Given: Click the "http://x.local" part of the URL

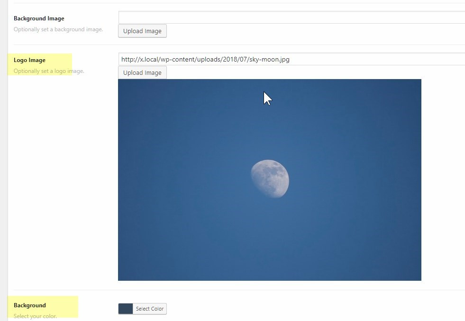Looking at the screenshot, I should [x=140, y=59].
